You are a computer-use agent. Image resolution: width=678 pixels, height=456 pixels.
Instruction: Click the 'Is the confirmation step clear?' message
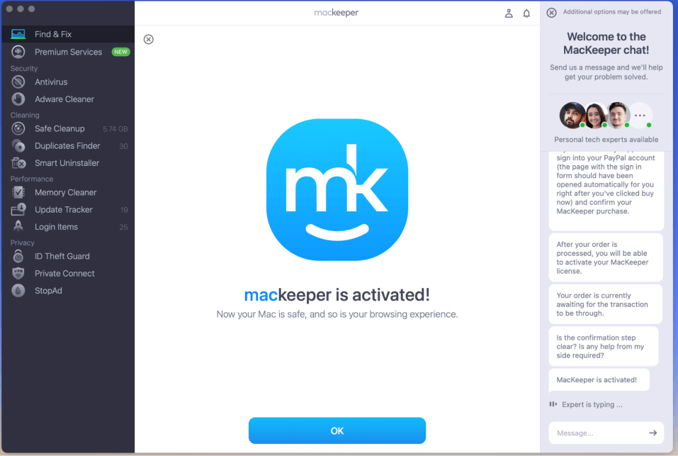click(604, 346)
